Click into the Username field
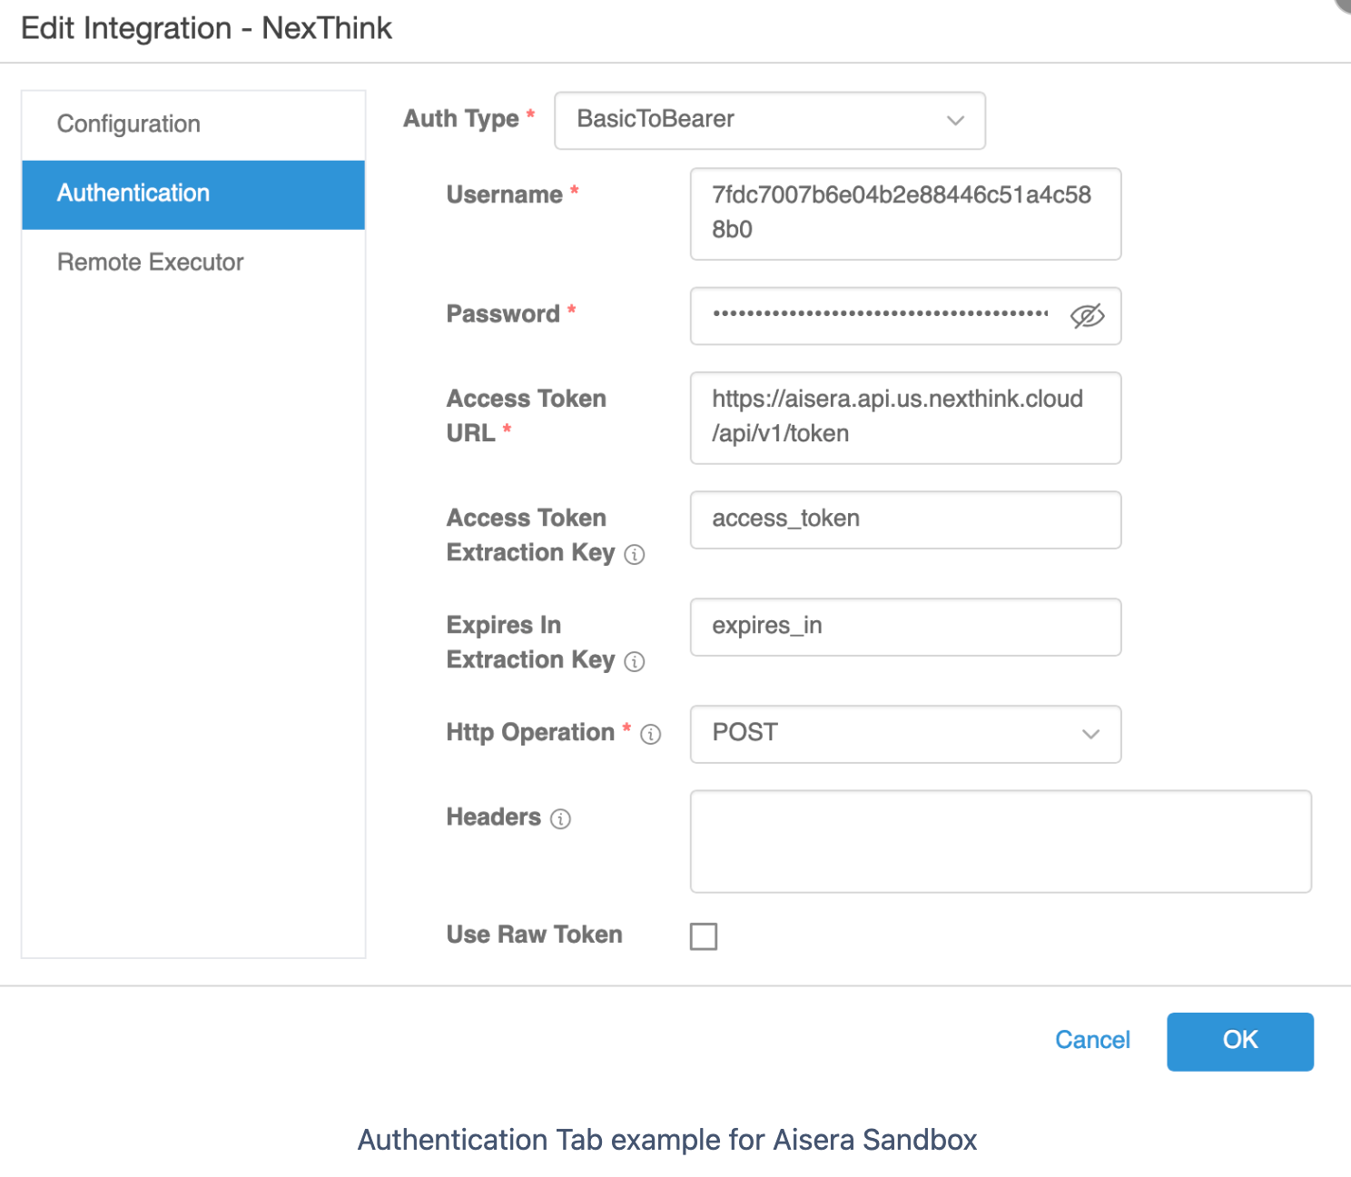 point(904,213)
